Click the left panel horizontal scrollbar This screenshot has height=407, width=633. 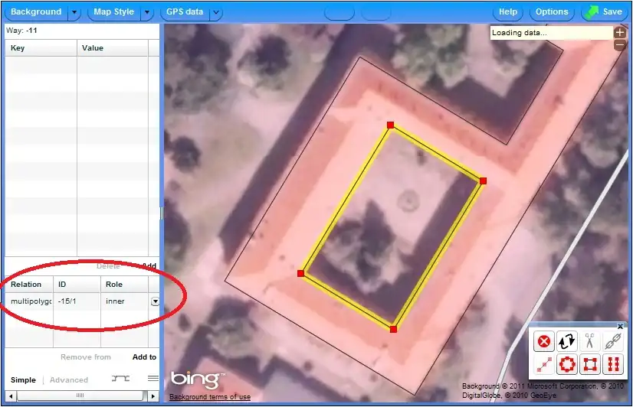click(79, 396)
